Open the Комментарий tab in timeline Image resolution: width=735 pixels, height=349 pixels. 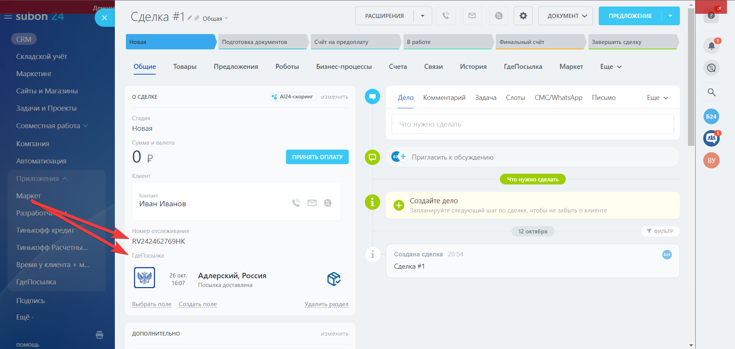pos(444,98)
